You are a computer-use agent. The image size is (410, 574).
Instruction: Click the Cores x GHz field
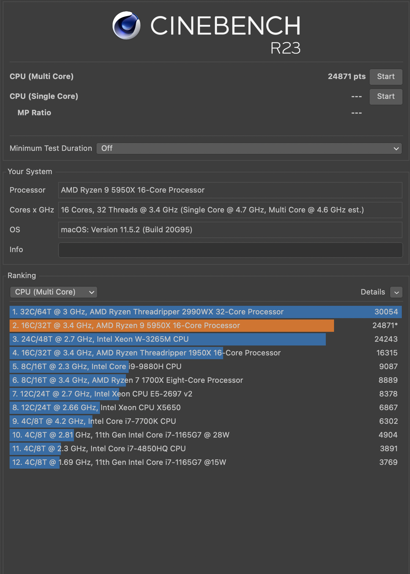230,210
